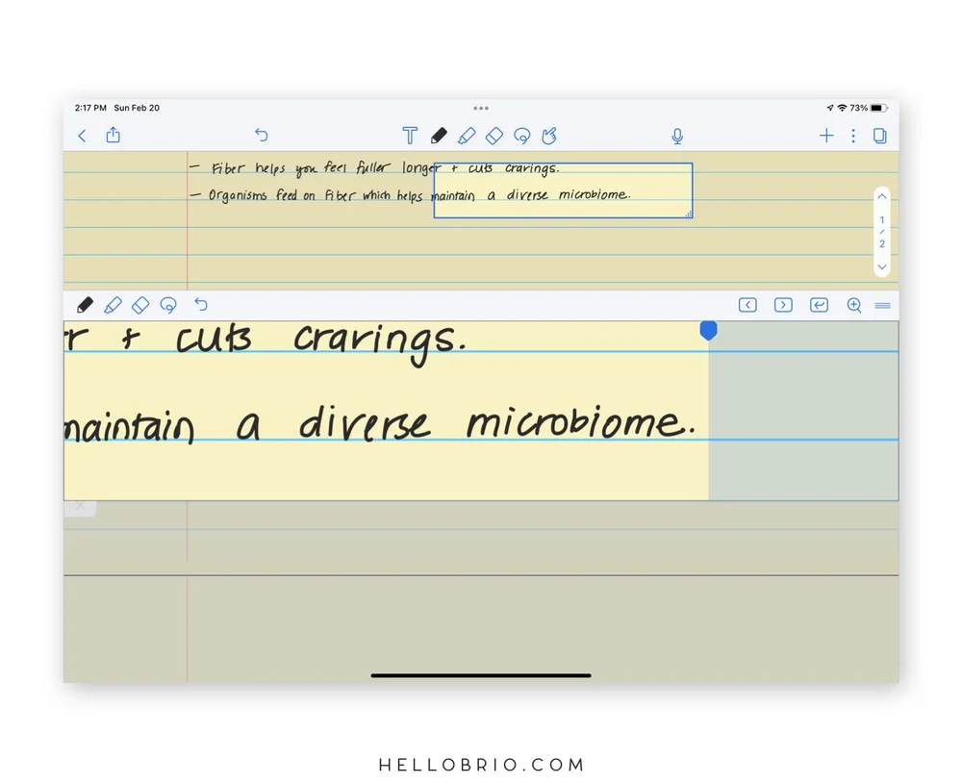
Task: Open the three-dot options menu
Action: click(x=853, y=136)
